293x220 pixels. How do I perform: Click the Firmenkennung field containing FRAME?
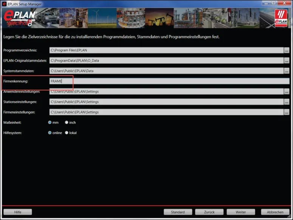pyautogui.click(x=169, y=81)
